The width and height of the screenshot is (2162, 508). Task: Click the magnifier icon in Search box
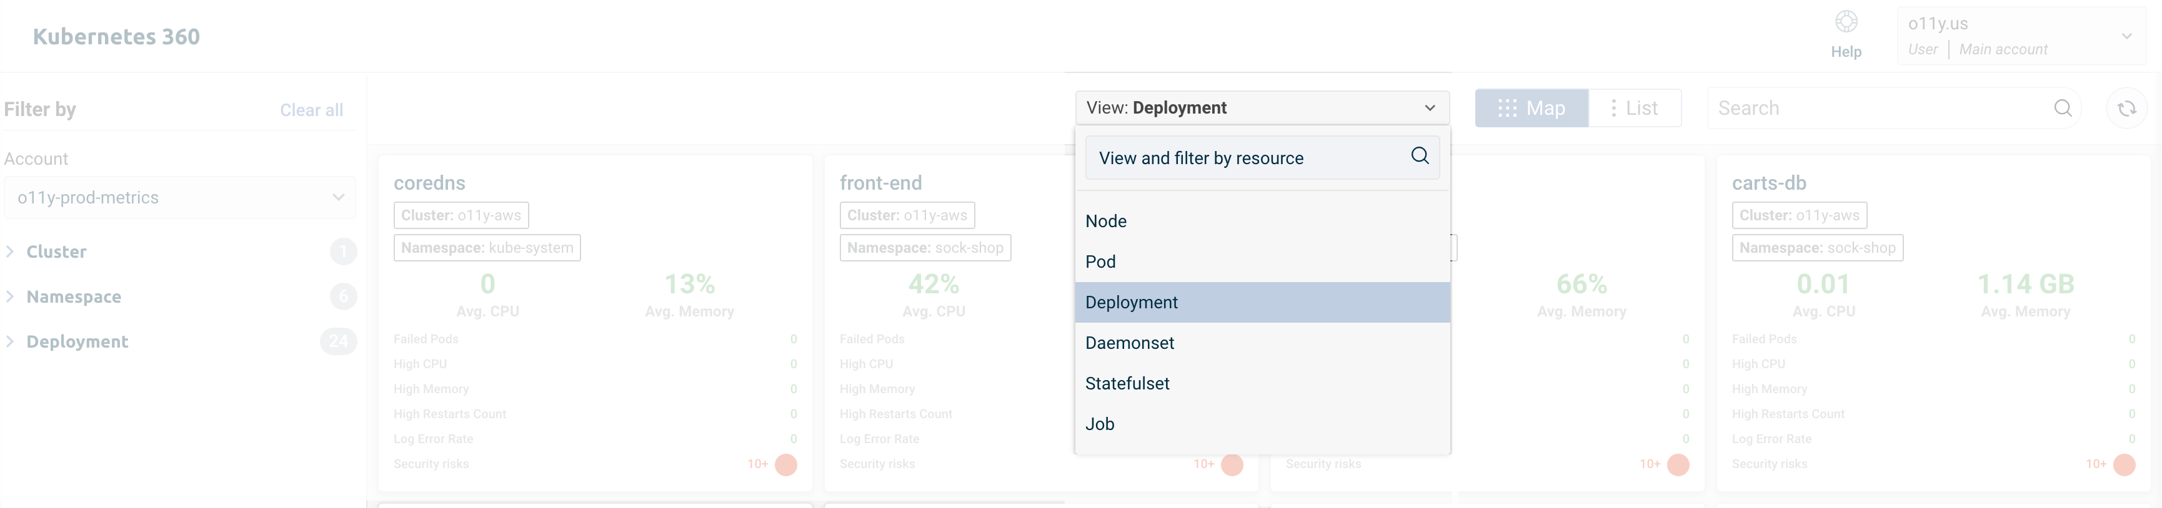pyautogui.click(x=2062, y=108)
